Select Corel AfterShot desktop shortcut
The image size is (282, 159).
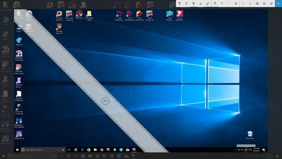point(180,15)
